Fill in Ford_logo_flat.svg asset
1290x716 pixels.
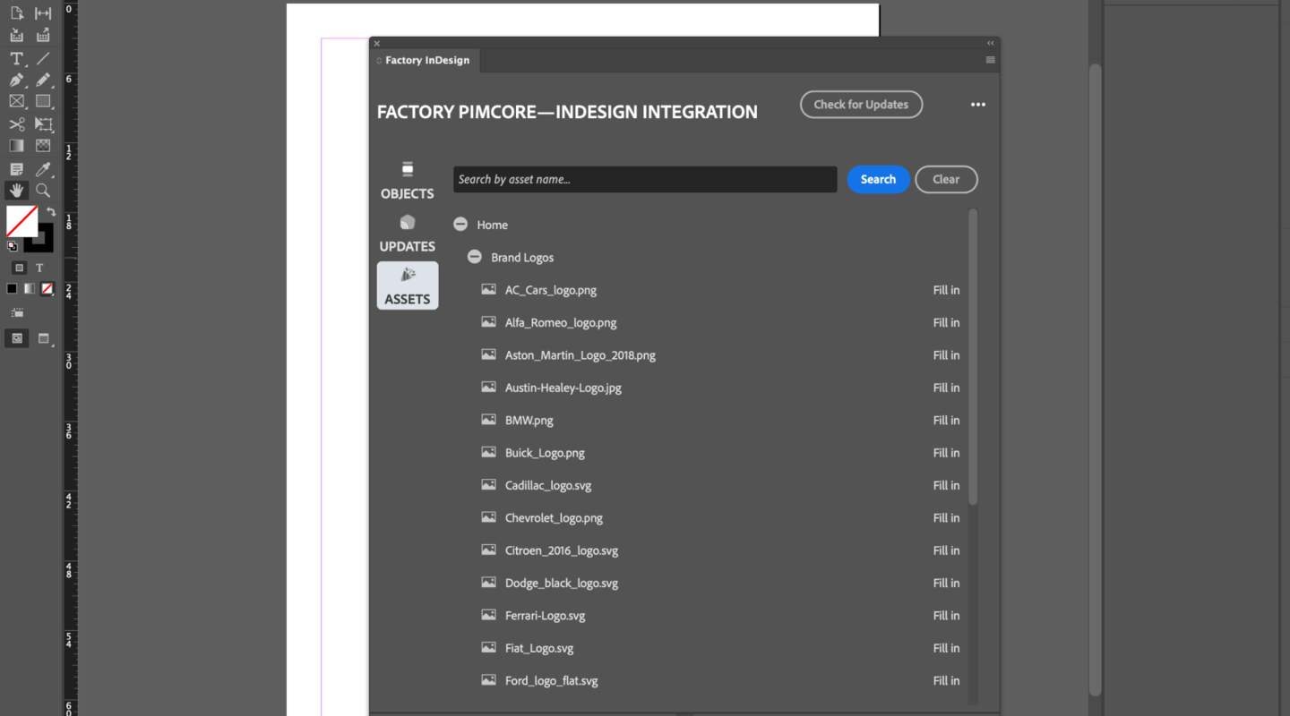[x=946, y=681]
